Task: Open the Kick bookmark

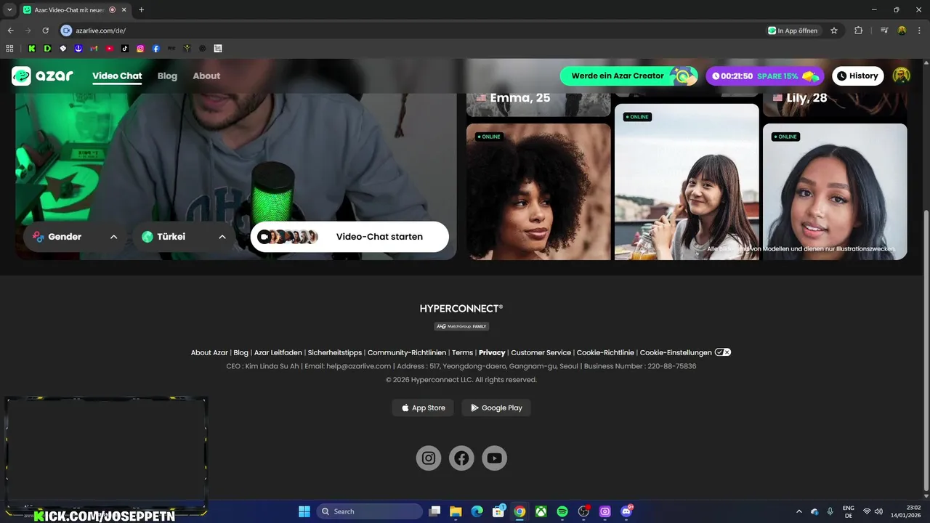Action: [x=32, y=49]
